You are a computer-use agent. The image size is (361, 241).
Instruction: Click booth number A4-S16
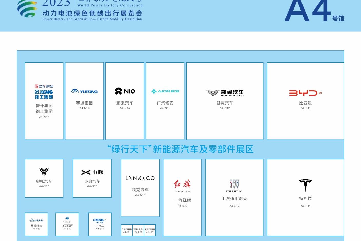tap(92, 186)
